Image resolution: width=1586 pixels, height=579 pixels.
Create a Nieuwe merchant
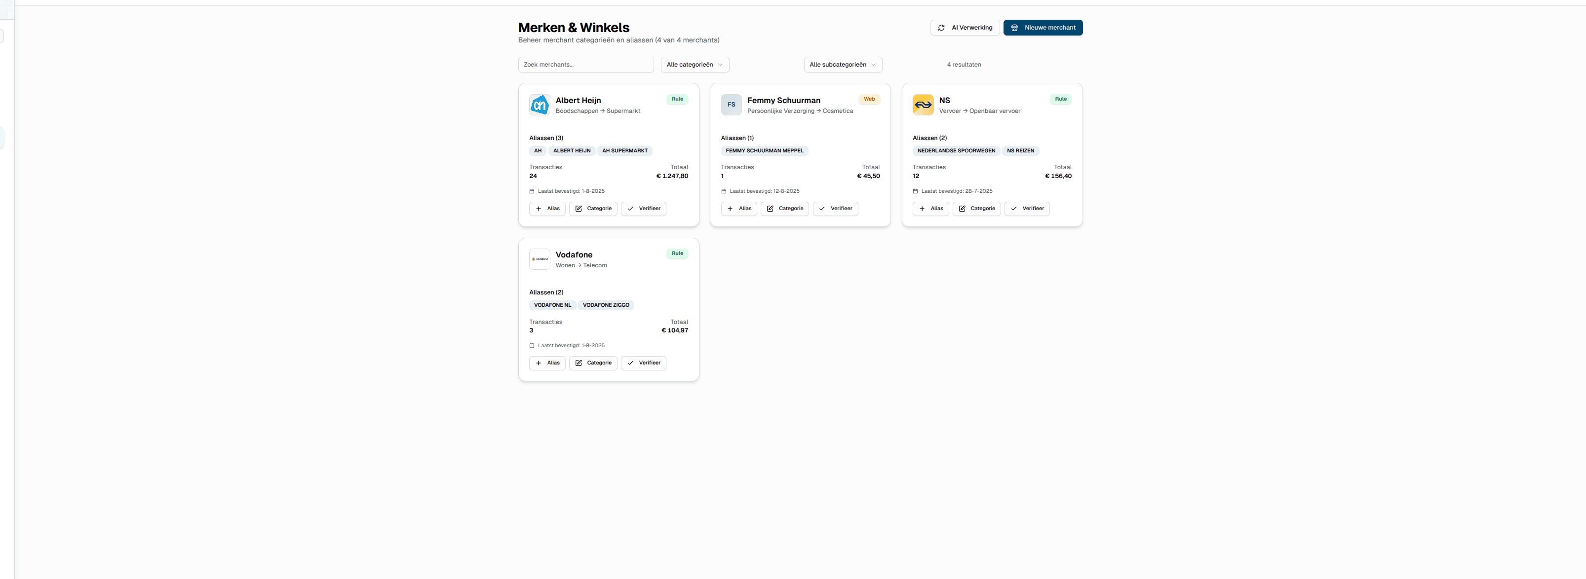point(1043,28)
